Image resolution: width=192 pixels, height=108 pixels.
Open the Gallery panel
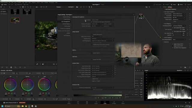click(x=4, y=4)
